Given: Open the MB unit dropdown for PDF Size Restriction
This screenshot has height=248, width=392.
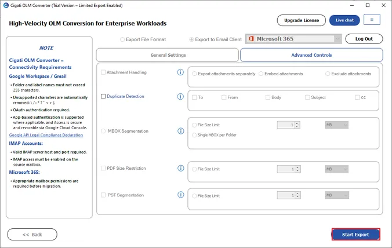Looking at the screenshot, I should pos(337,169).
